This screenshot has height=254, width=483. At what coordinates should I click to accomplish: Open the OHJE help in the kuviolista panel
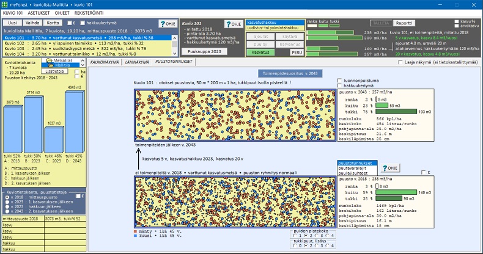pyautogui.click(x=166, y=24)
